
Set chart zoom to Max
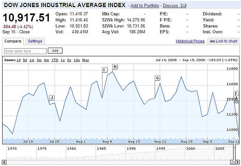pyautogui.click(x=85, y=60)
